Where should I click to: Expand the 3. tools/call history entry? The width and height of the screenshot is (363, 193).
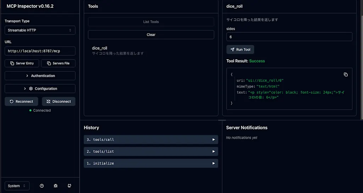click(x=151, y=140)
